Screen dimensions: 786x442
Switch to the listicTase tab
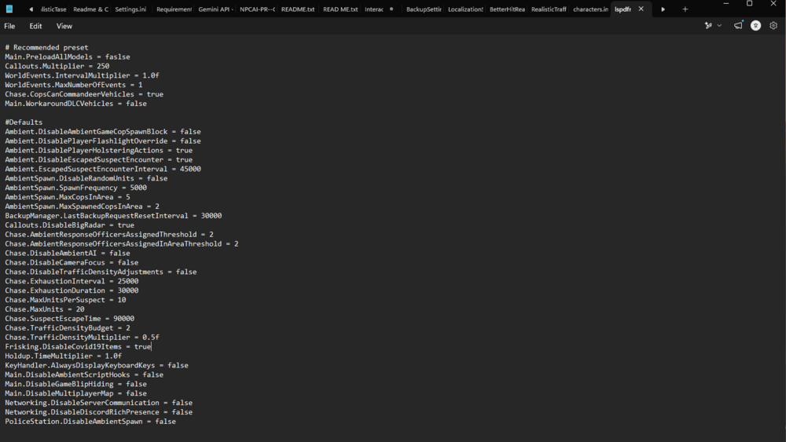point(53,9)
